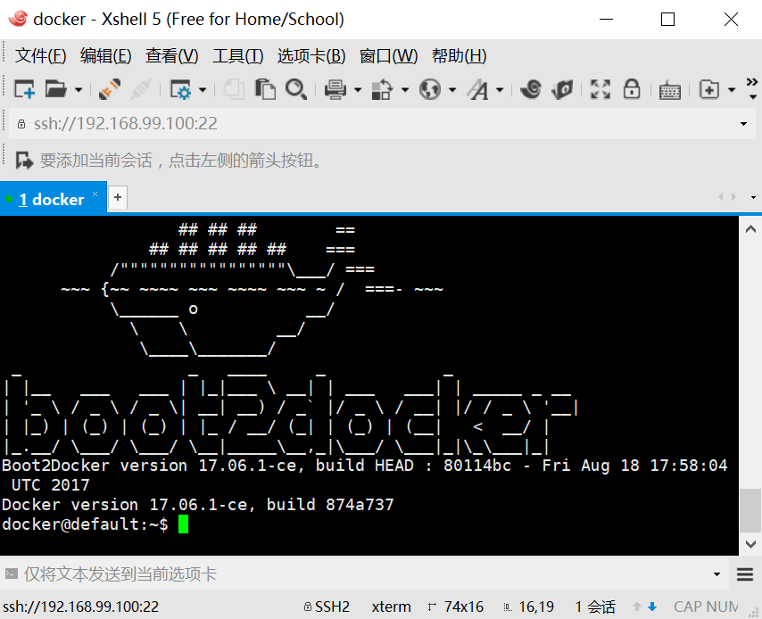Expand the color scheme dropdown arrow

click(x=405, y=90)
